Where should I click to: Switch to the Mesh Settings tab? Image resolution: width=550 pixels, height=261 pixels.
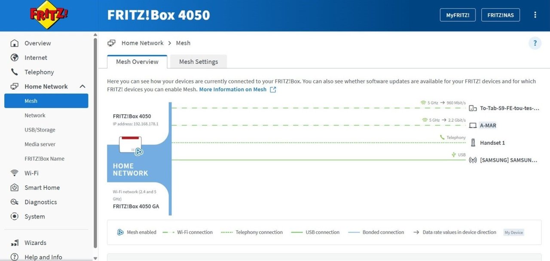click(x=199, y=62)
